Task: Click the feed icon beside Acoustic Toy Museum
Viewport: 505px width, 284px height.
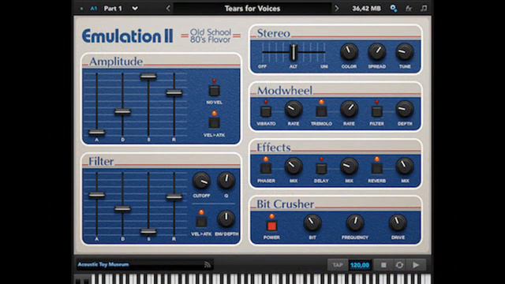Action: (x=207, y=265)
